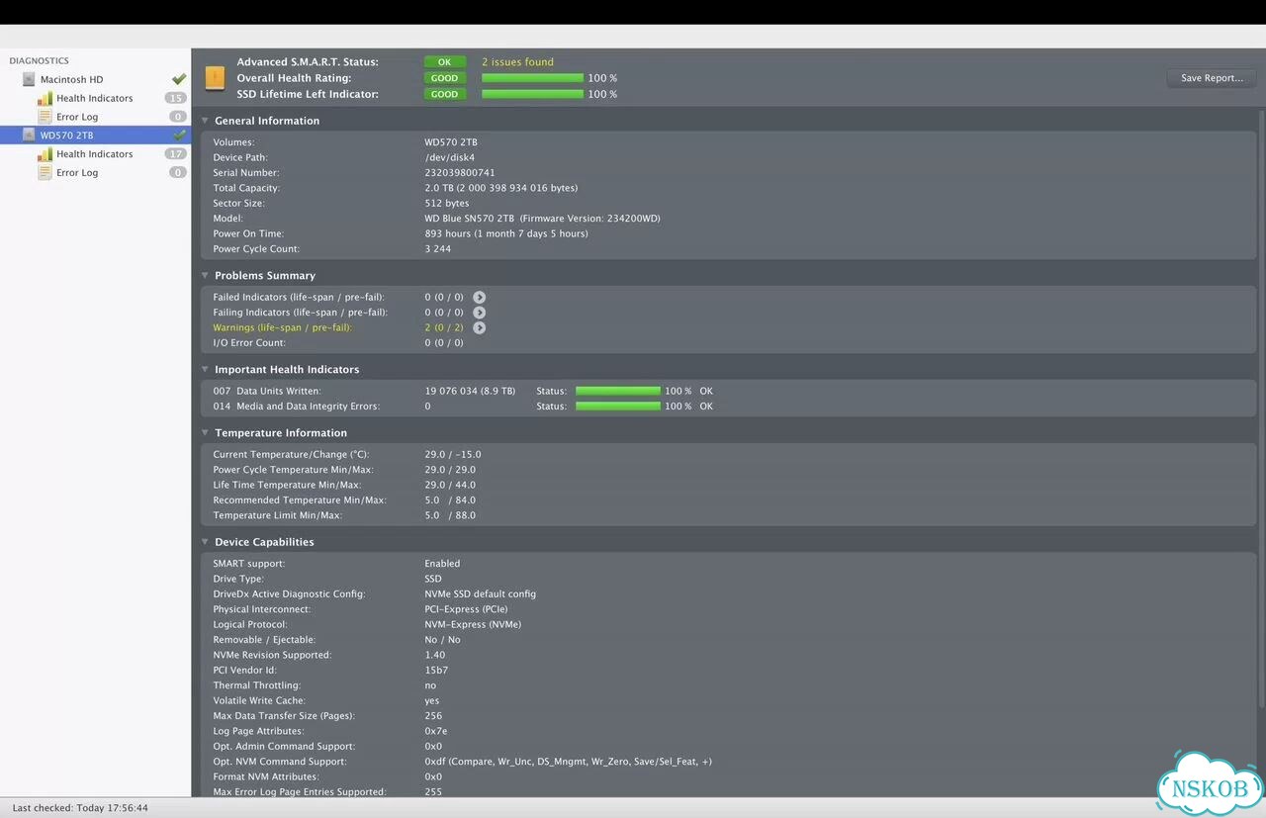
Task: Click the Media and Data Integrity Errors status bar
Action: pyautogui.click(x=617, y=407)
